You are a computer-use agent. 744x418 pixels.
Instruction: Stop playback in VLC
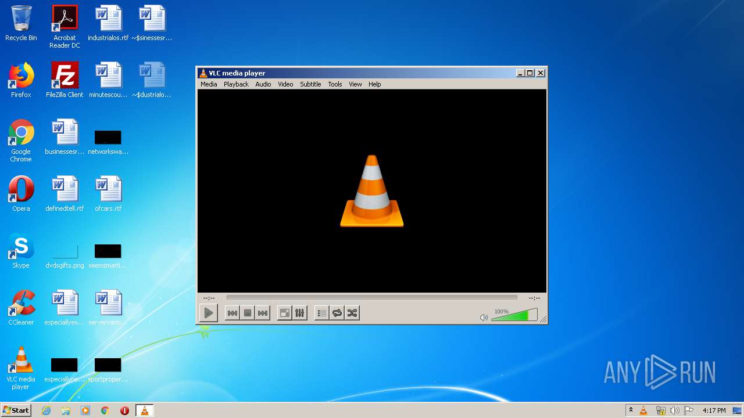click(248, 313)
